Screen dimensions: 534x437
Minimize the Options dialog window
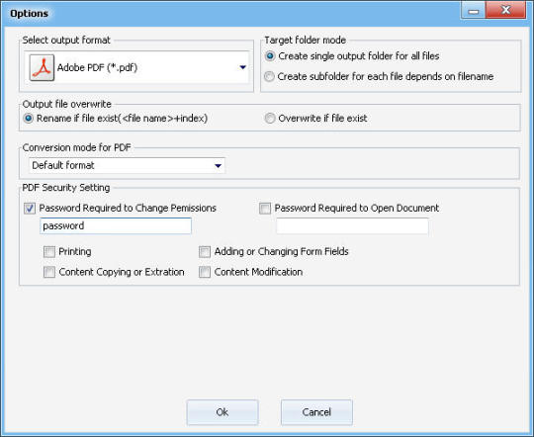(473, 10)
